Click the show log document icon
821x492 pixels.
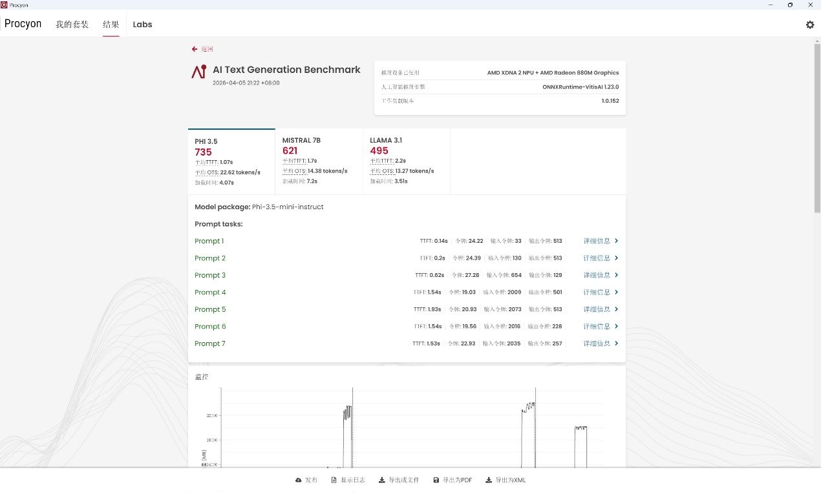click(334, 480)
